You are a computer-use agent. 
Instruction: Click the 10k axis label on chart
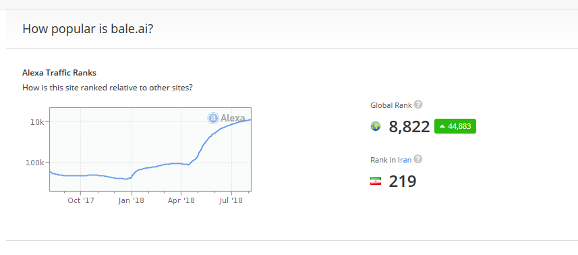pyautogui.click(x=37, y=122)
